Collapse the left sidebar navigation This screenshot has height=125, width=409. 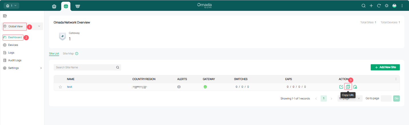click(5, 16)
